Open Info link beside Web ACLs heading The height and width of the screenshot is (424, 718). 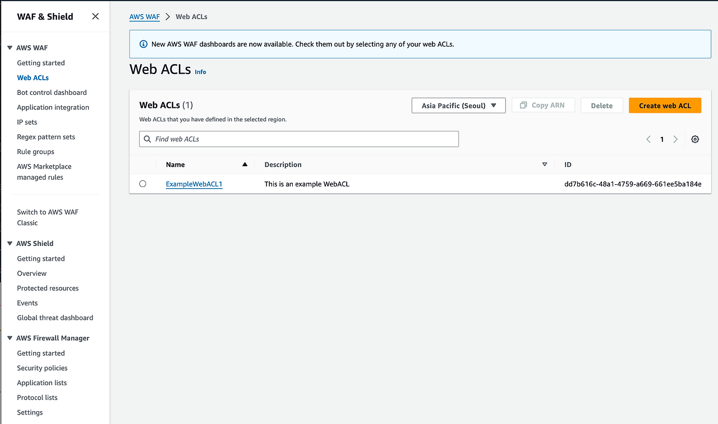click(200, 72)
